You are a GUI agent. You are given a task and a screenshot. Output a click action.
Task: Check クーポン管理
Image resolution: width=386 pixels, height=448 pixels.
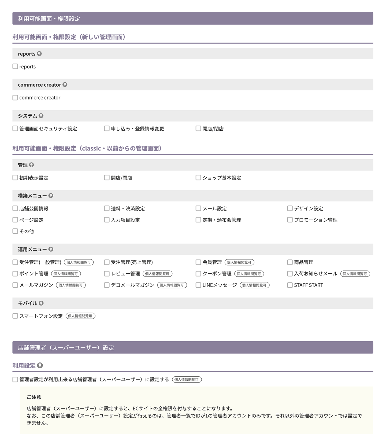point(198,274)
